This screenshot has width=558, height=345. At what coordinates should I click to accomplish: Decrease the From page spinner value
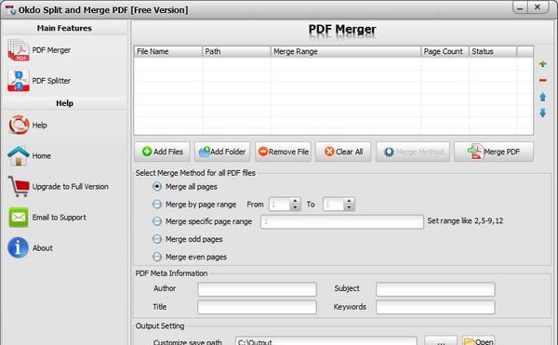coord(295,207)
